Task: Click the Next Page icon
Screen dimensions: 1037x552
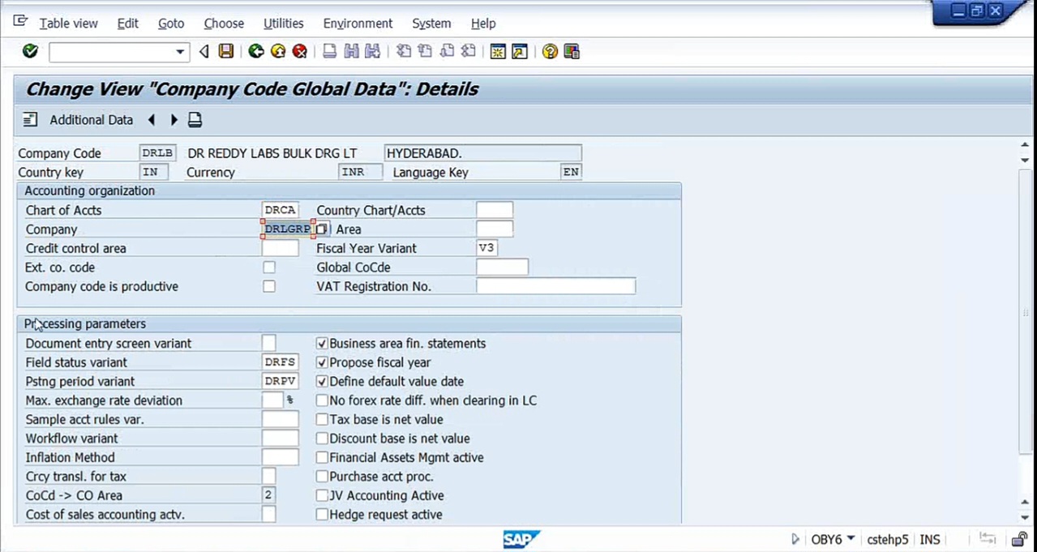Action: (x=447, y=52)
